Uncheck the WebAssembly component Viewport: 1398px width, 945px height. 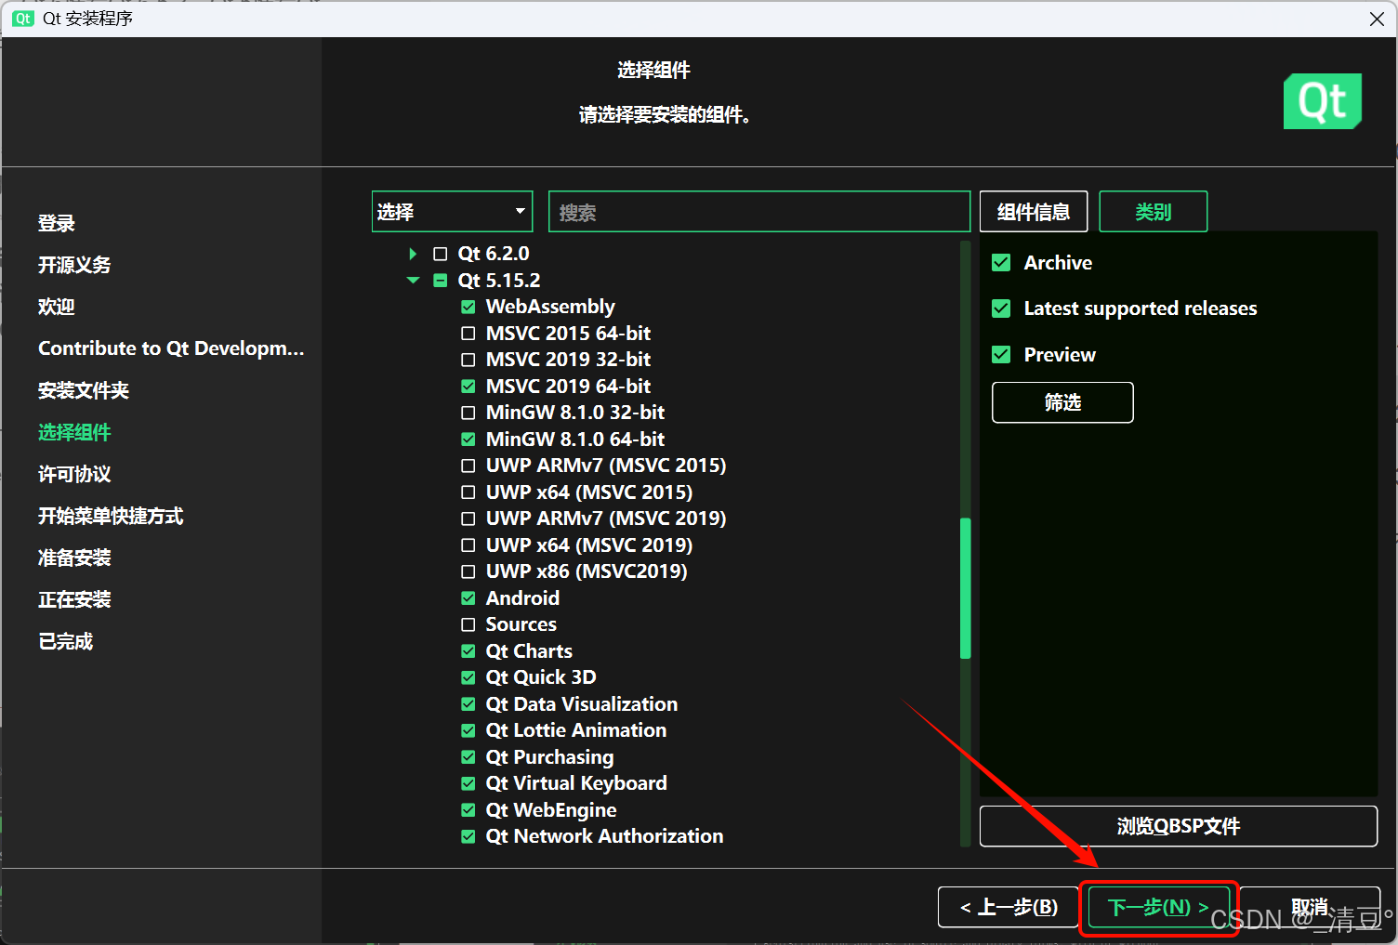[468, 307]
